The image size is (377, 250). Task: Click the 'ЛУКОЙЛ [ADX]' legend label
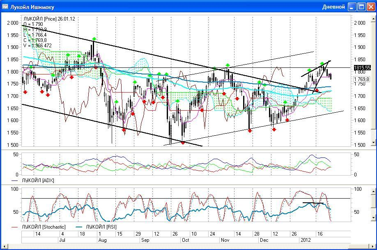tap(38, 181)
